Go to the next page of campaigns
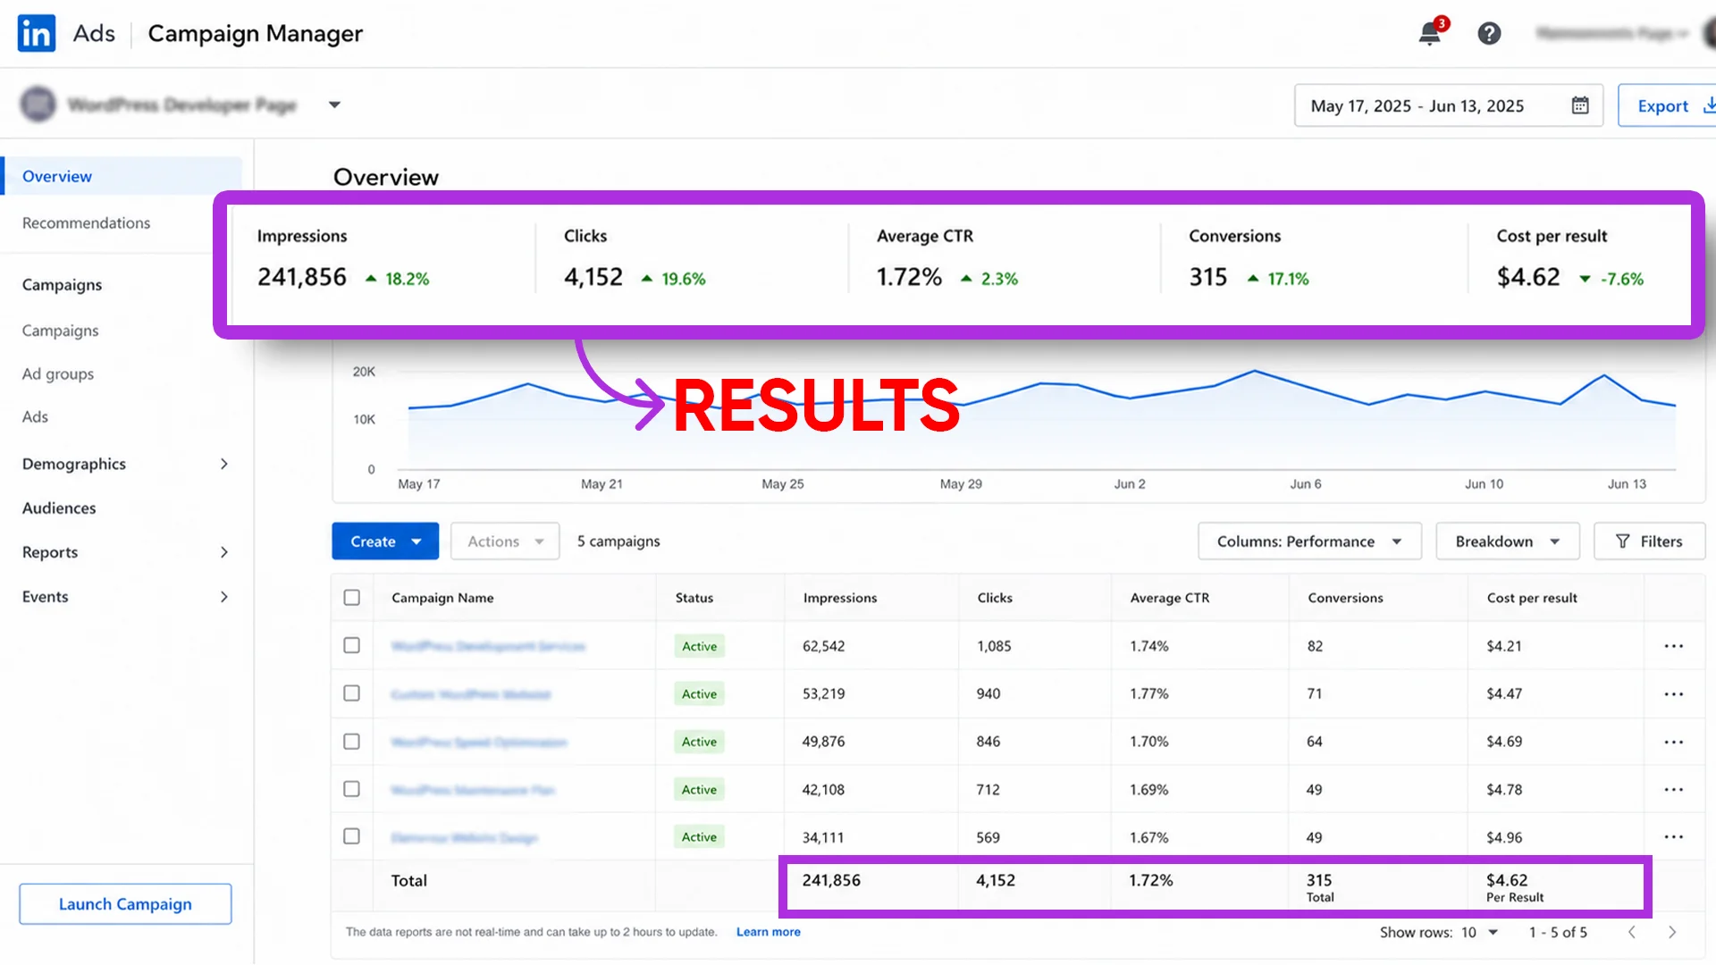Image resolution: width=1716 pixels, height=965 pixels. pos(1672,932)
